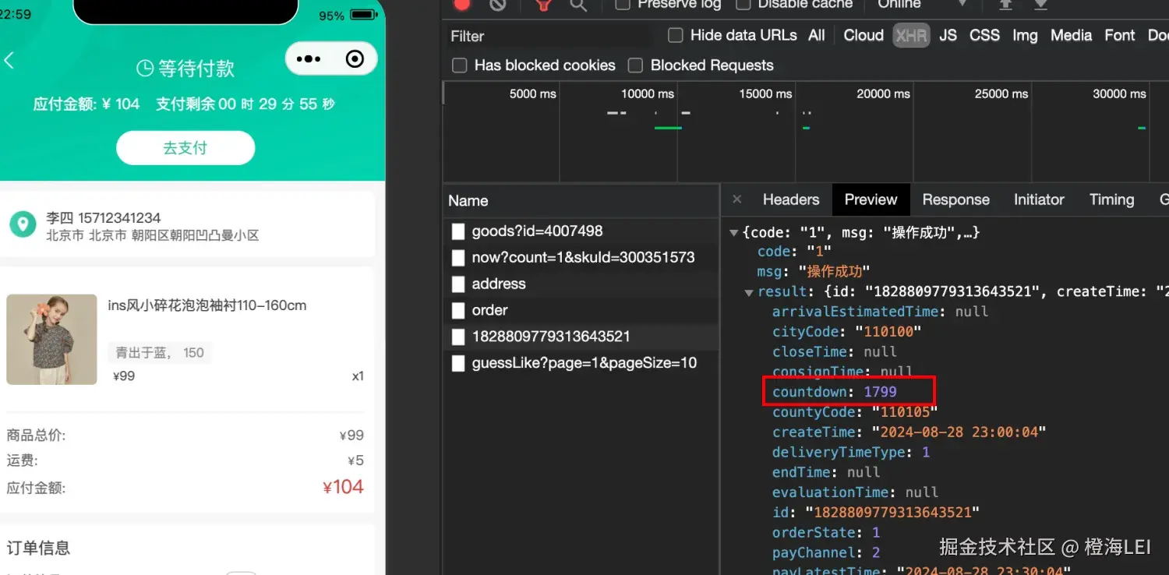Enable Has blocked cookies filter
Viewport: 1169px width, 575px height.
(460, 65)
